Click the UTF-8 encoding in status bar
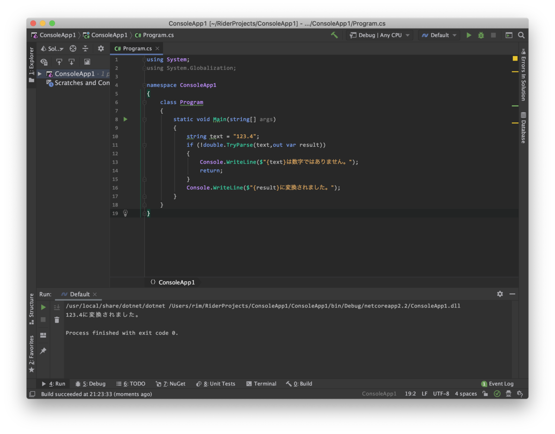The width and height of the screenshot is (555, 434). 441,394
